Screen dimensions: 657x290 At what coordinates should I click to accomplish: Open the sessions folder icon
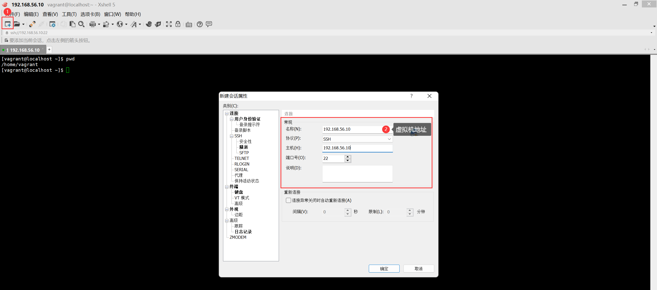[17, 24]
